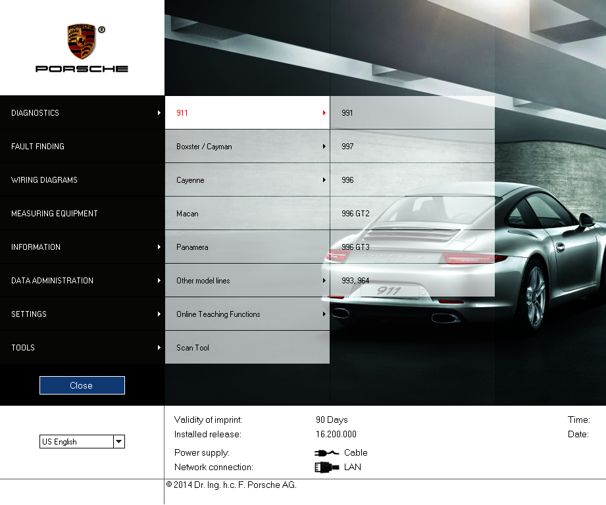This screenshot has height=505, width=606.
Task: Click language dropdown arrow button
Action: tap(119, 442)
